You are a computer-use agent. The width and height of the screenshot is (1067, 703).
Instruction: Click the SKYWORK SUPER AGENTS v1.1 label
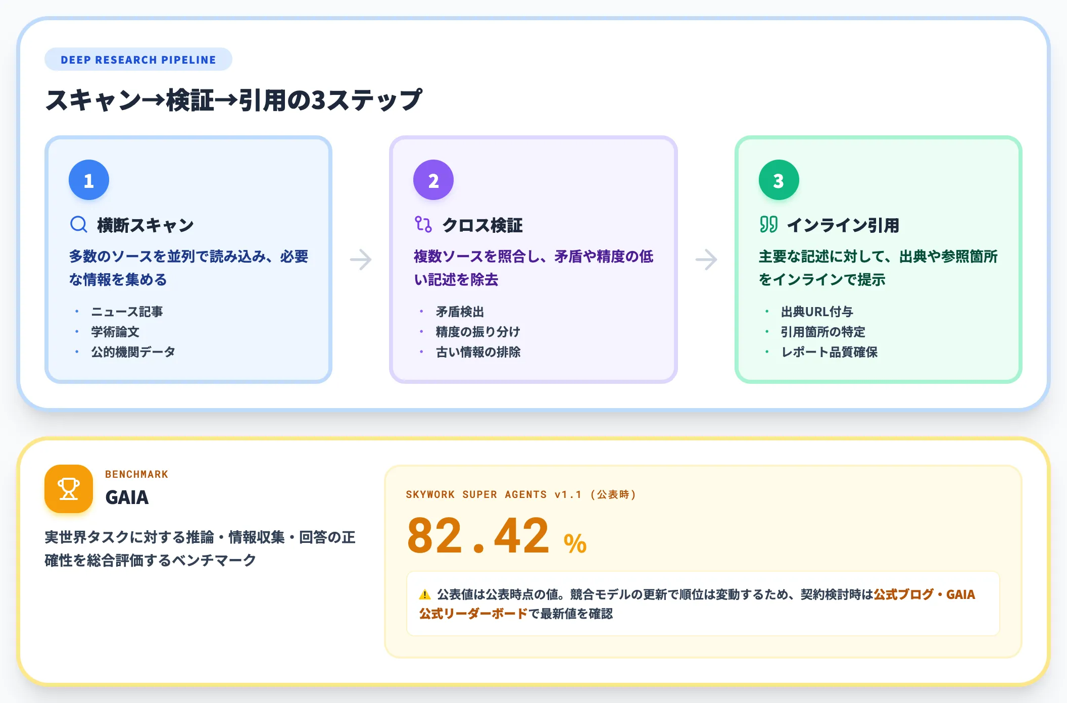tap(521, 494)
